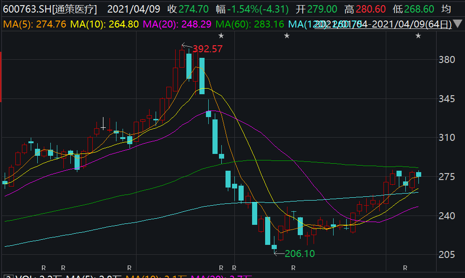465x278 pixels.
Task: Click the R marker below the 206.10 label
Action: tap(293, 268)
